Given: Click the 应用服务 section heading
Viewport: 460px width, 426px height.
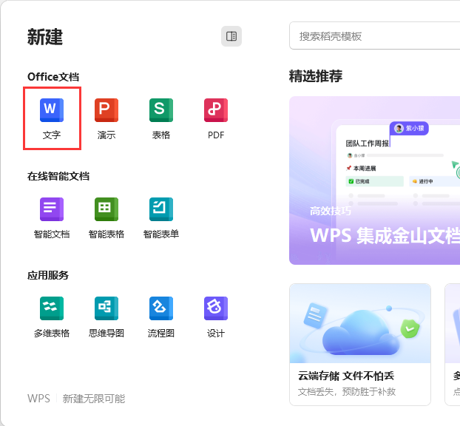Looking at the screenshot, I should [x=48, y=275].
